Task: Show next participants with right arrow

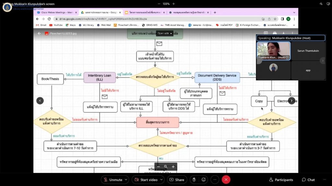Action: click(x=322, y=60)
